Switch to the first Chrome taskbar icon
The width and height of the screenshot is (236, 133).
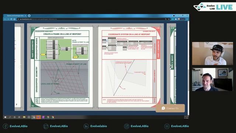pos(48,117)
